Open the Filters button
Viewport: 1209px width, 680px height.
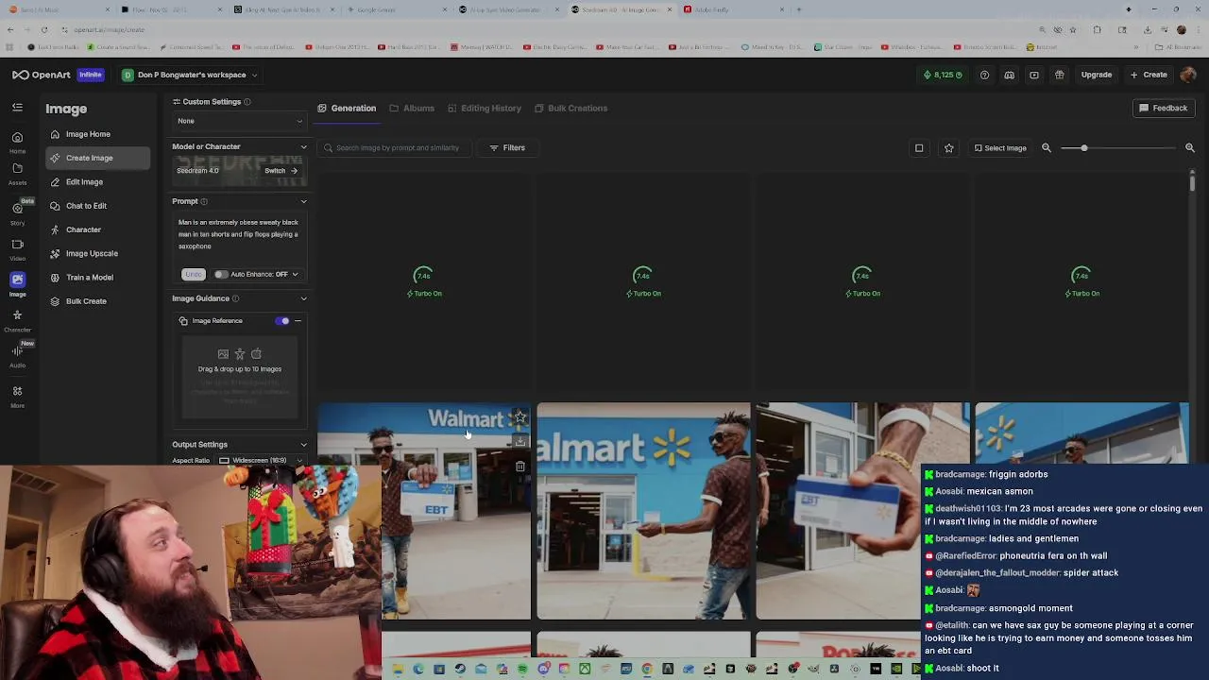[507, 147]
